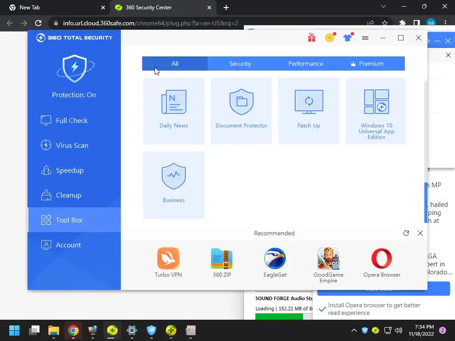Open the GoodGame Empire recommendation
The height and width of the screenshot is (341, 455).
point(328,265)
